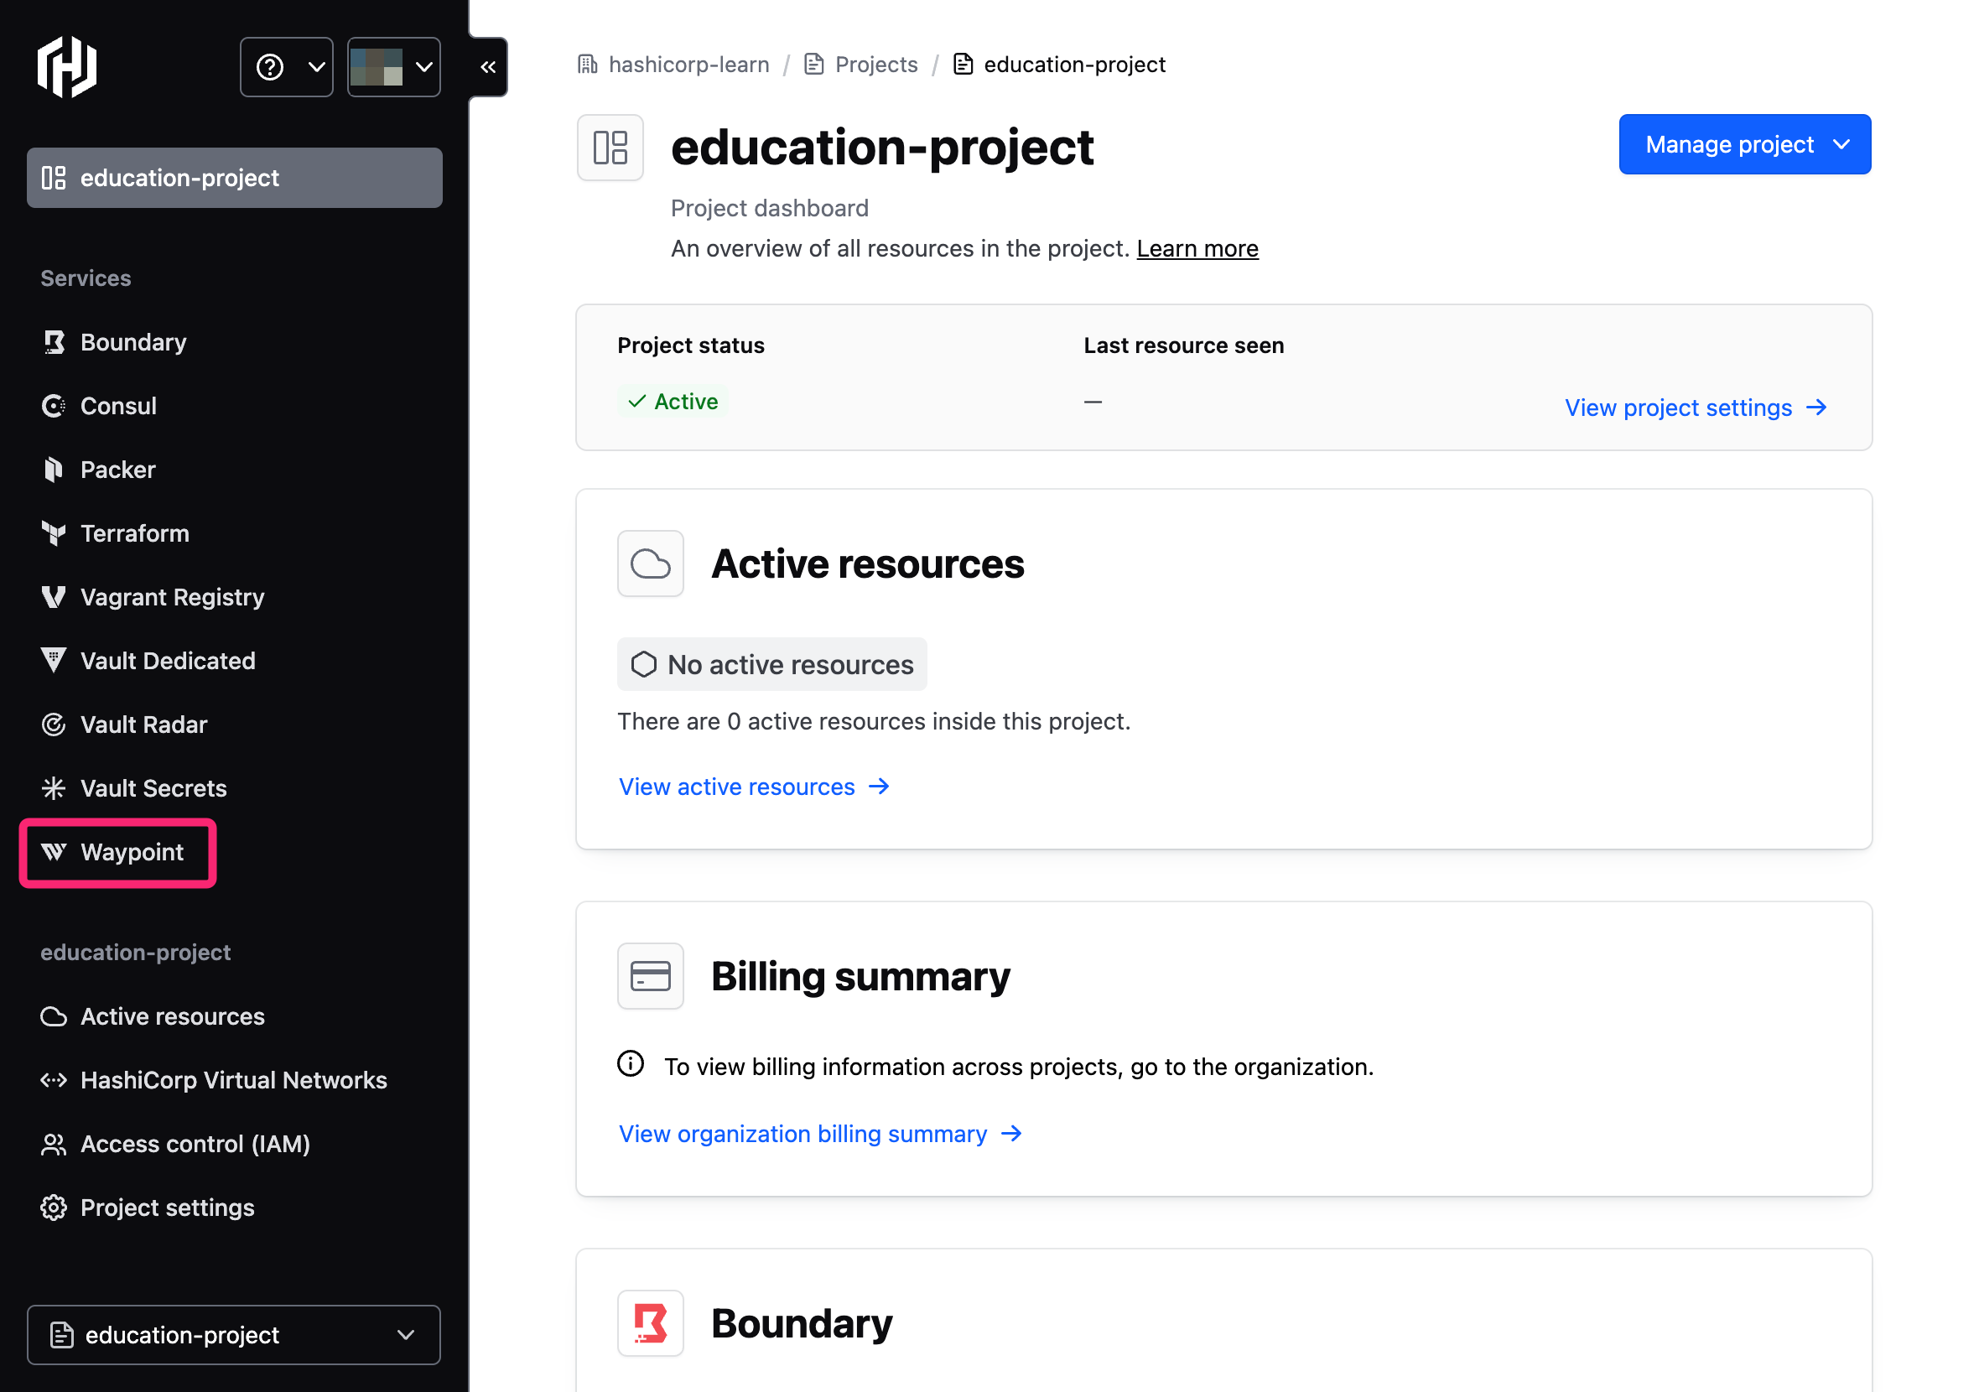Click the Billing summary credit card icon

651,977
